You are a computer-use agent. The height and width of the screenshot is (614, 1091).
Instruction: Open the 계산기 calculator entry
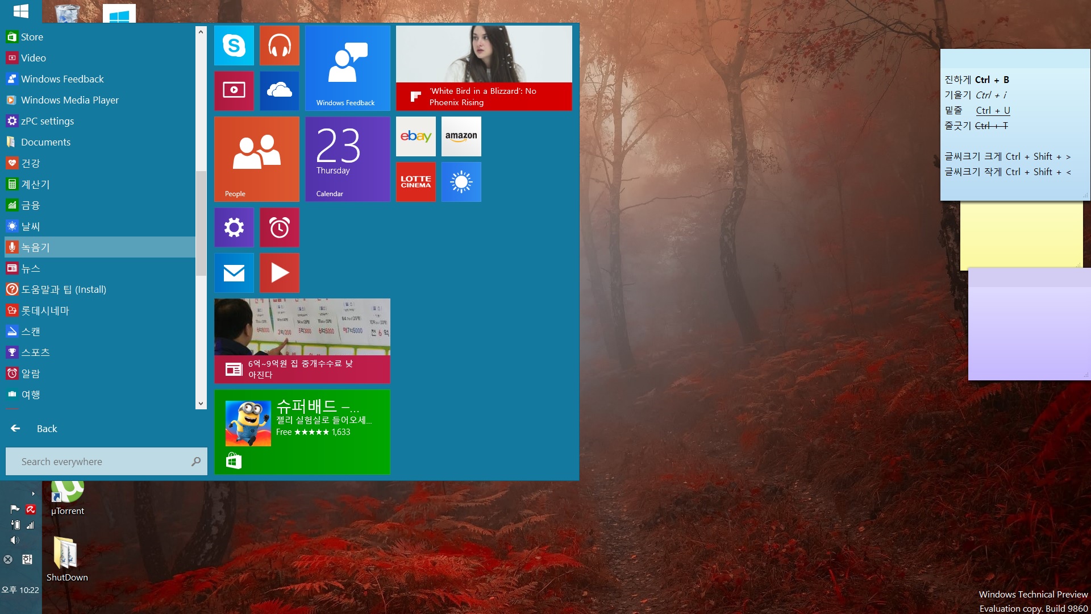tap(99, 184)
